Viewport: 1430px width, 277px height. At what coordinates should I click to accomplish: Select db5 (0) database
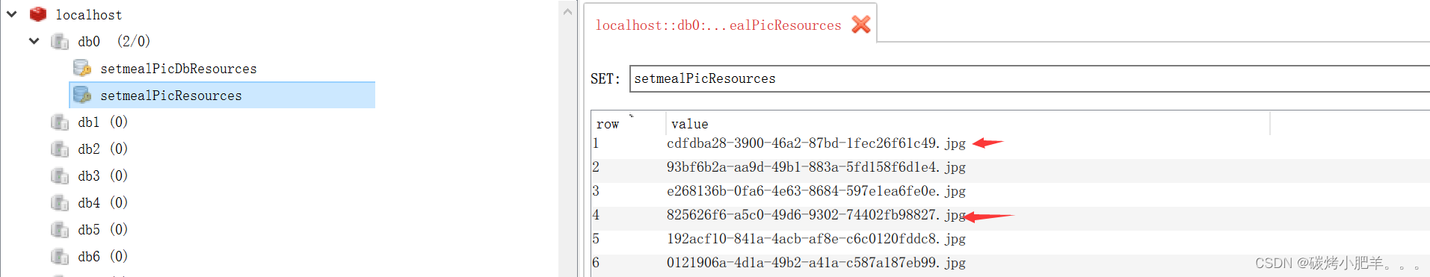[x=102, y=229]
